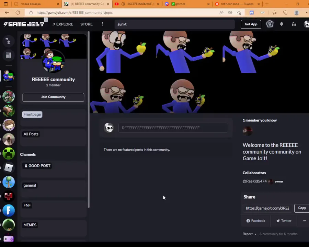Go back to the previous page
Screen dimensions: 309x247
point(7,13)
